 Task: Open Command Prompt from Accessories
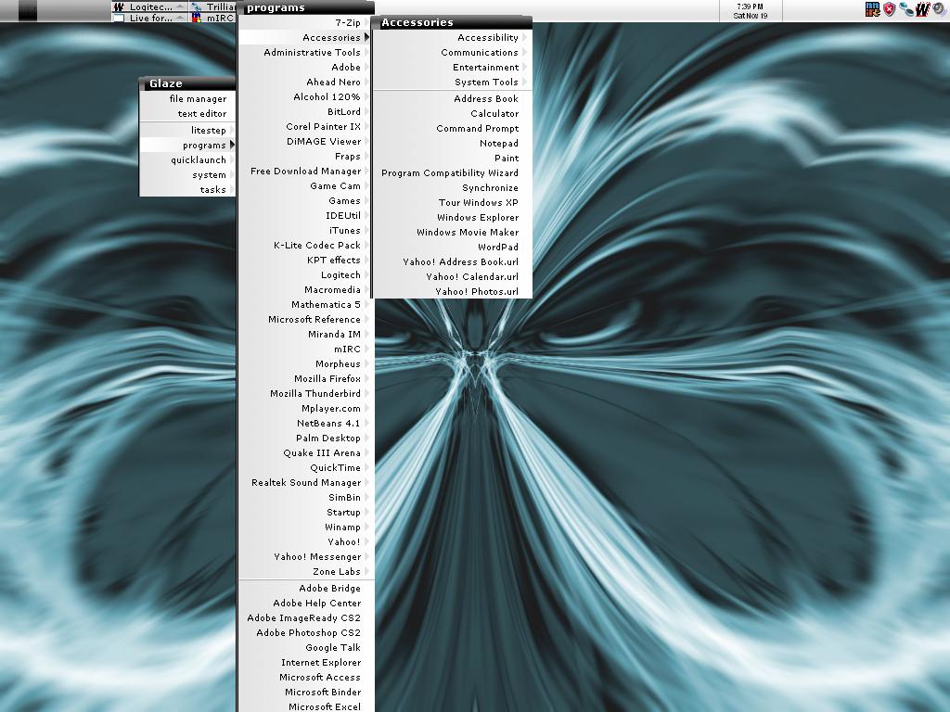(x=453, y=128)
